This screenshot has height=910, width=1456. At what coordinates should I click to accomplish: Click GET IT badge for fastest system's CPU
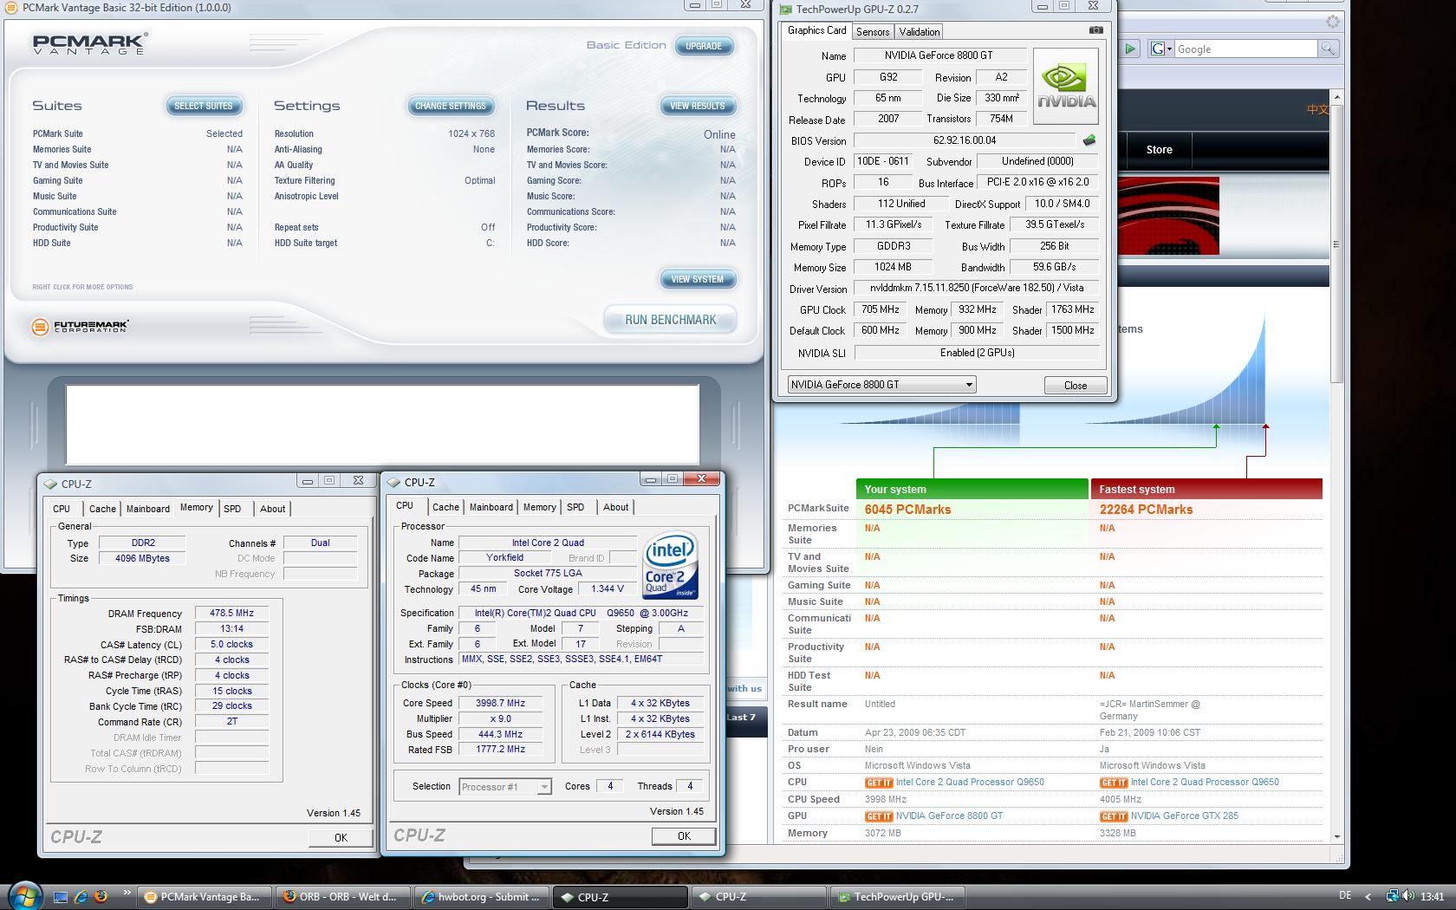click(1113, 783)
